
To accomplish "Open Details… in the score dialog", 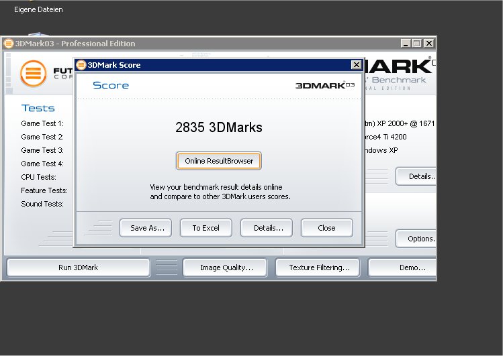I will coord(266,228).
